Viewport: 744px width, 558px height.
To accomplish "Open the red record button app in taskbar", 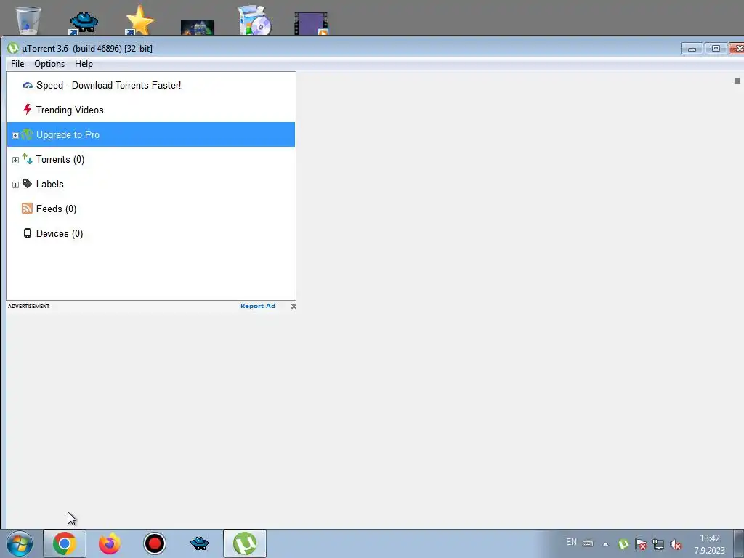I will (x=154, y=543).
